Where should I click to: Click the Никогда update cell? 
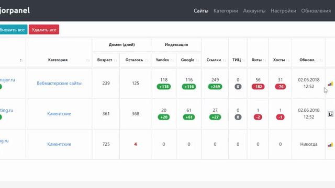tap(309, 144)
